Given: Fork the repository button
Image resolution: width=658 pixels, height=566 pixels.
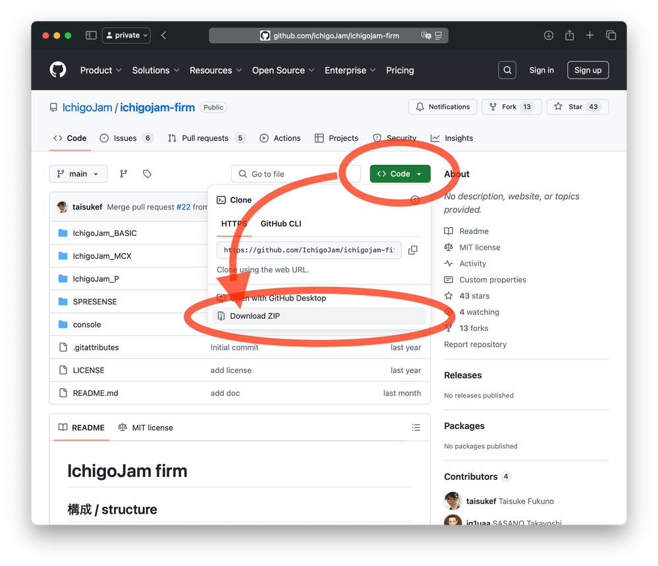Looking at the screenshot, I should pyautogui.click(x=512, y=107).
